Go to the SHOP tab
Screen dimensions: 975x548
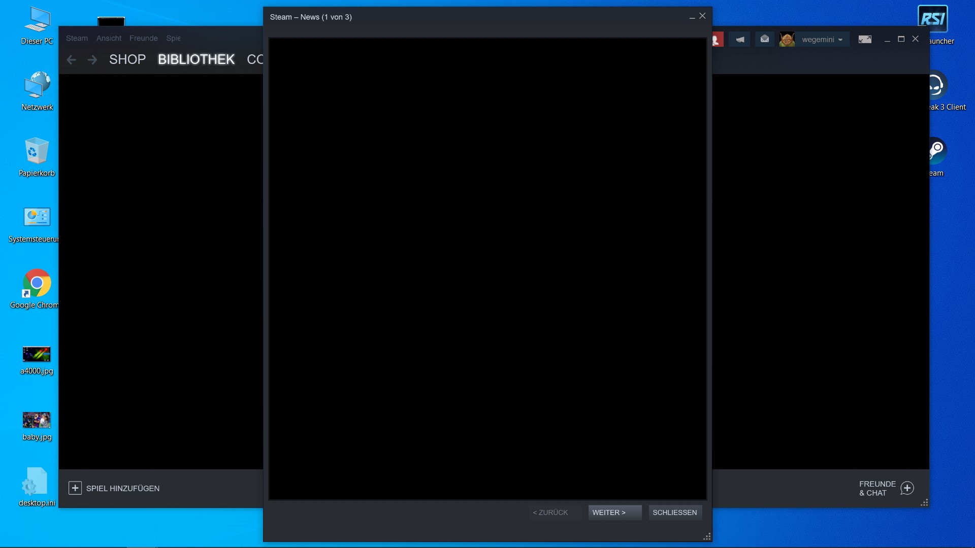click(x=127, y=59)
